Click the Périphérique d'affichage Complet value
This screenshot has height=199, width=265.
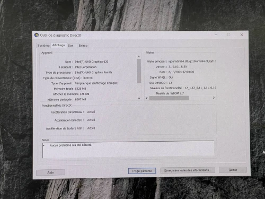96,83
